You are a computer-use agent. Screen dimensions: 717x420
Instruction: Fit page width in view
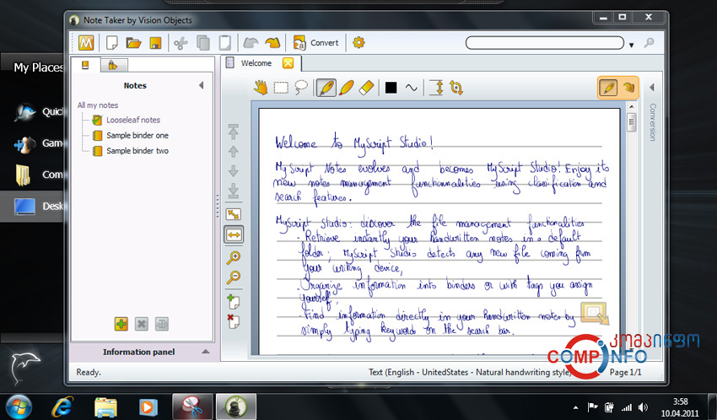(234, 235)
